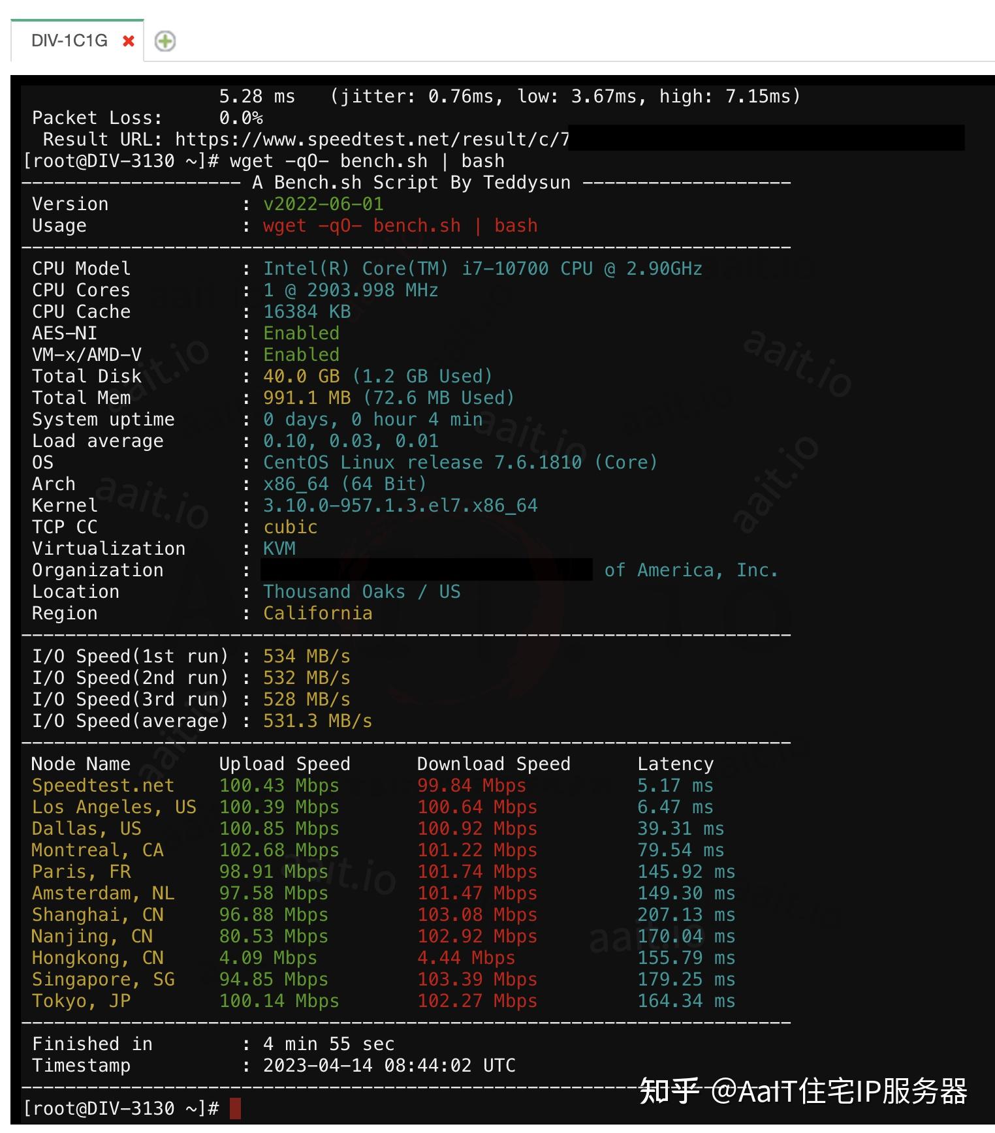The width and height of the screenshot is (995, 1133).
Task: Click the I/O Speed average 531.3 MB/s
Action: tap(317, 721)
